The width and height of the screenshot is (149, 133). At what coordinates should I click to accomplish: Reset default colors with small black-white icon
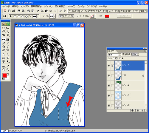point(3,79)
